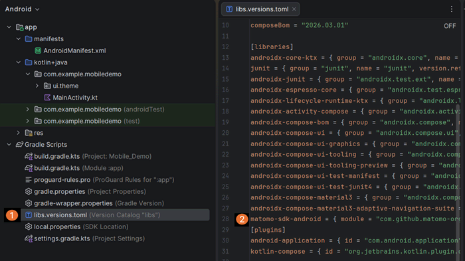Click the [libraries] section header line
Image resolution: width=465 pixels, height=261 pixels.
click(x=272, y=47)
